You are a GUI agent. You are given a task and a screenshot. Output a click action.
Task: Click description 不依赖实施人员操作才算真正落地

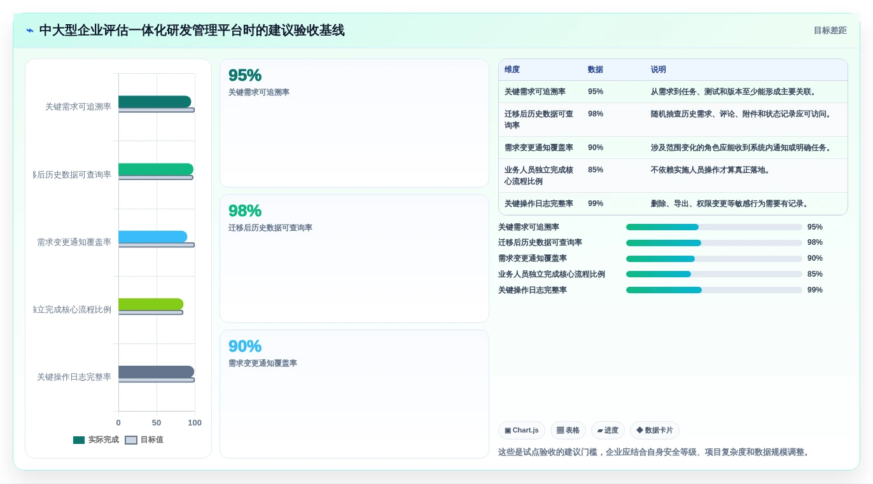point(710,170)
